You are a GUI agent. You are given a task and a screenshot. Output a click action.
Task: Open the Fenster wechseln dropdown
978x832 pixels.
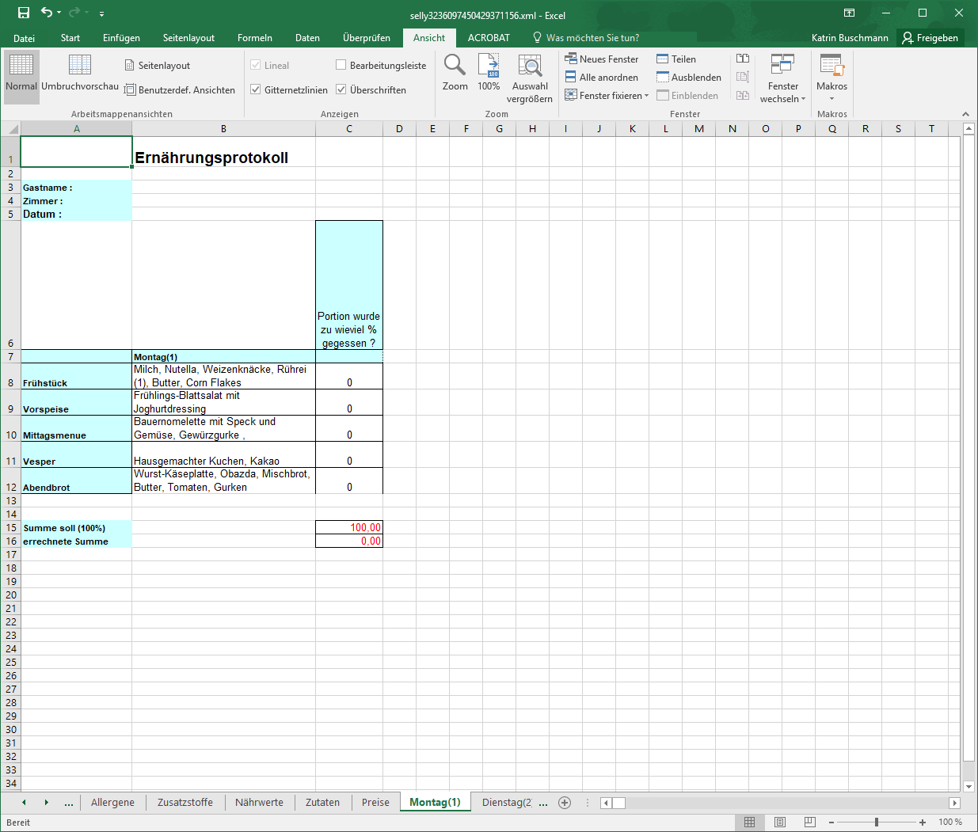(782, 79)
